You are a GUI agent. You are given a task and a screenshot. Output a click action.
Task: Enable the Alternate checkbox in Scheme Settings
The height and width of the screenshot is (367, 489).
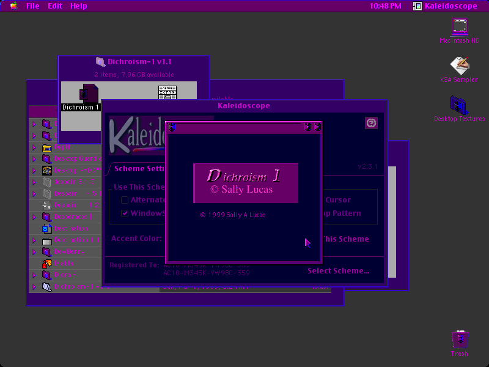pyautogui.click(x=125, y=200)
